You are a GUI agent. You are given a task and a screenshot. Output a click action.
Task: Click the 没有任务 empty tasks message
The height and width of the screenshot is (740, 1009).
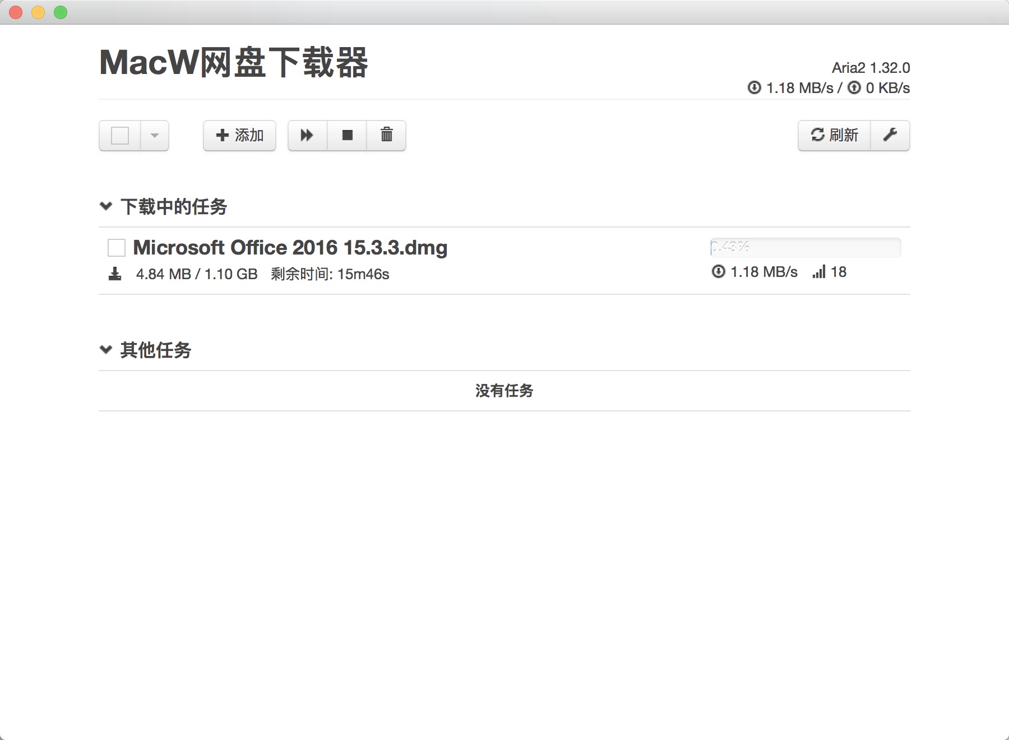(x=504, y=391)
